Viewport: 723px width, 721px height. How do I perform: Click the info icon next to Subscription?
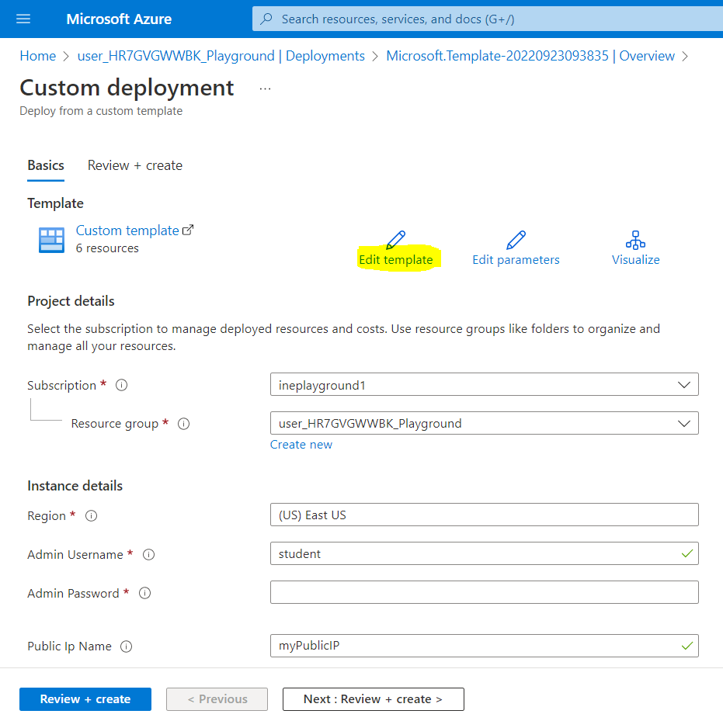(121, 385)
